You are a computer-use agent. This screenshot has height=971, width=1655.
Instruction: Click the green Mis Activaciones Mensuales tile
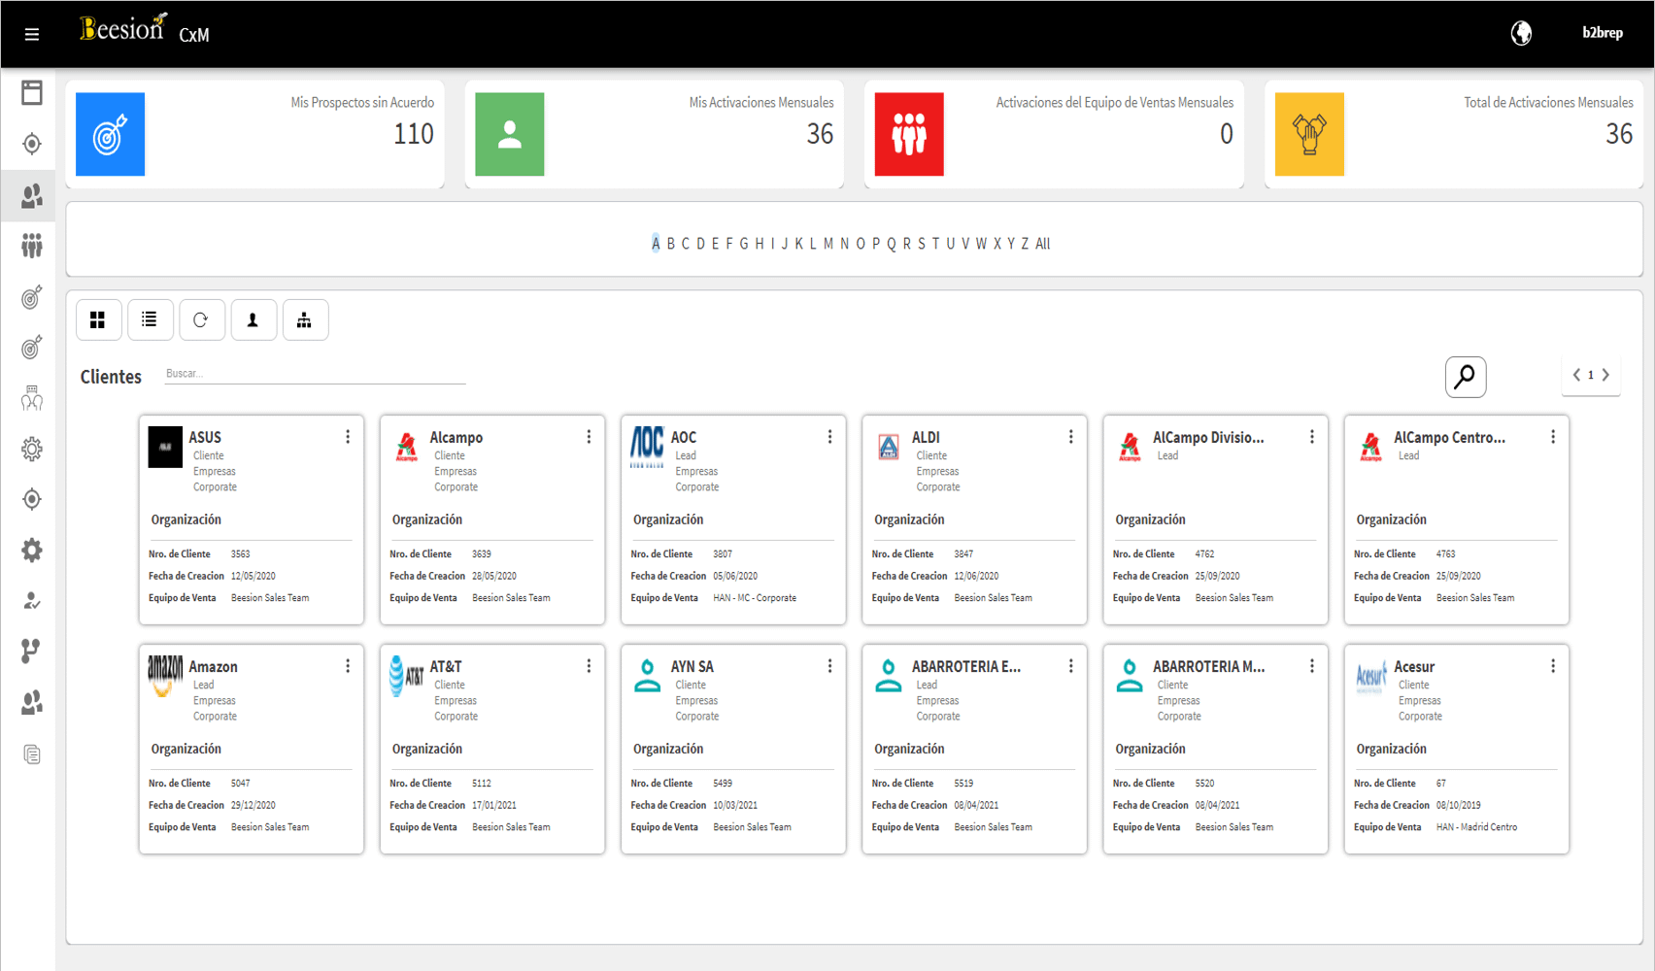pos(509,134)
